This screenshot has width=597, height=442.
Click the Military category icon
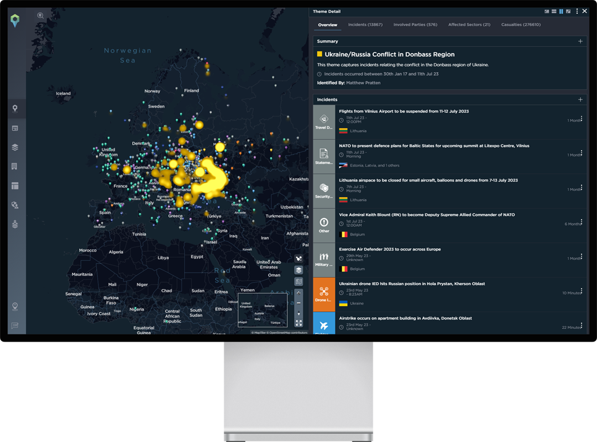(324, 260)
